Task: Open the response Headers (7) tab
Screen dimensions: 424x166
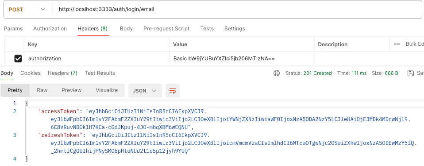Action: coord(62,73)
